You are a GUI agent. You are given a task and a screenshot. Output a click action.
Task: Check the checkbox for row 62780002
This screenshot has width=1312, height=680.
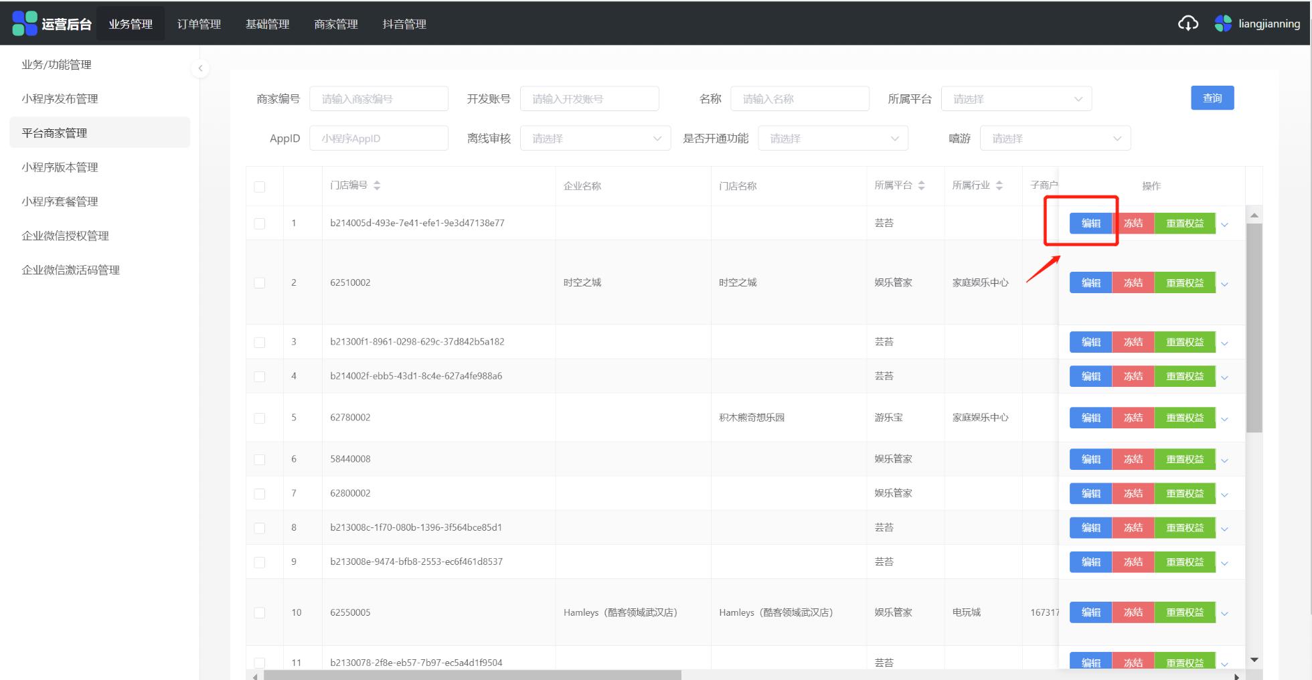click(x=260, y=418)
